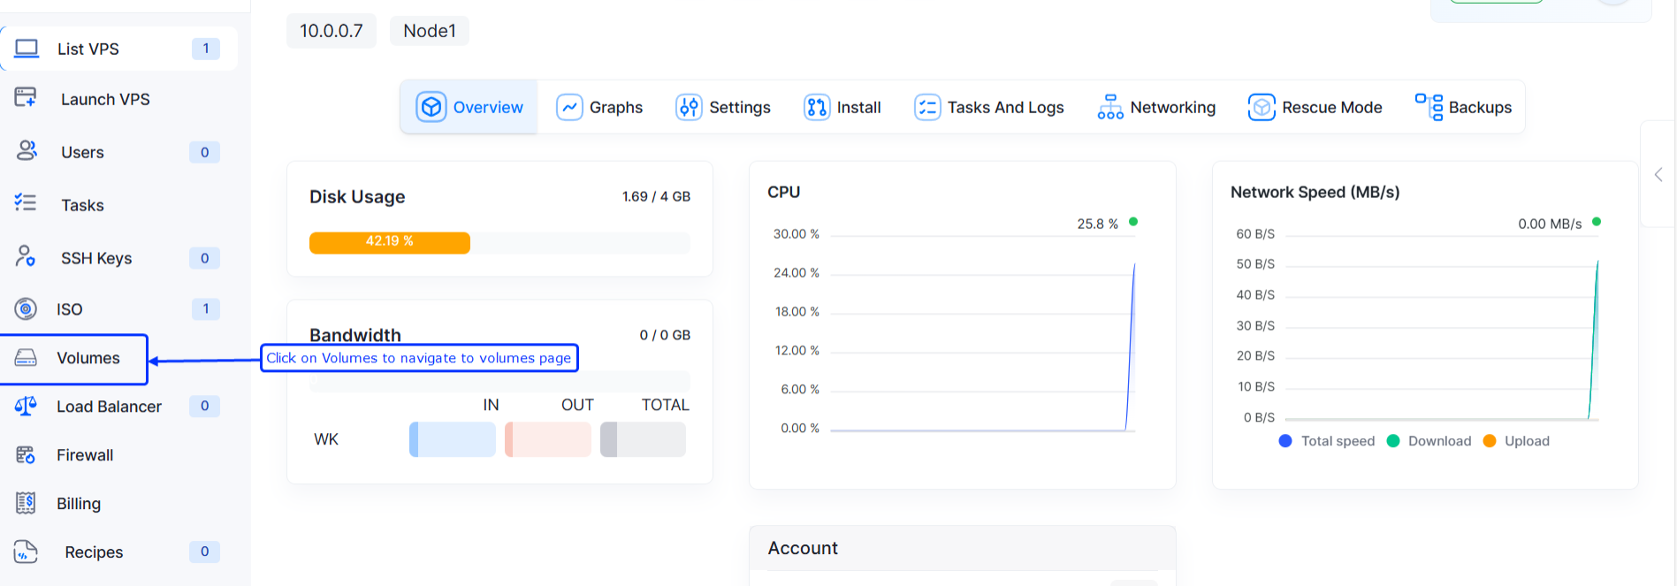The height and width of the screenshot is (586, 1677).
Task: Toggle Total speed series in legend
Action: point(1327,441)
